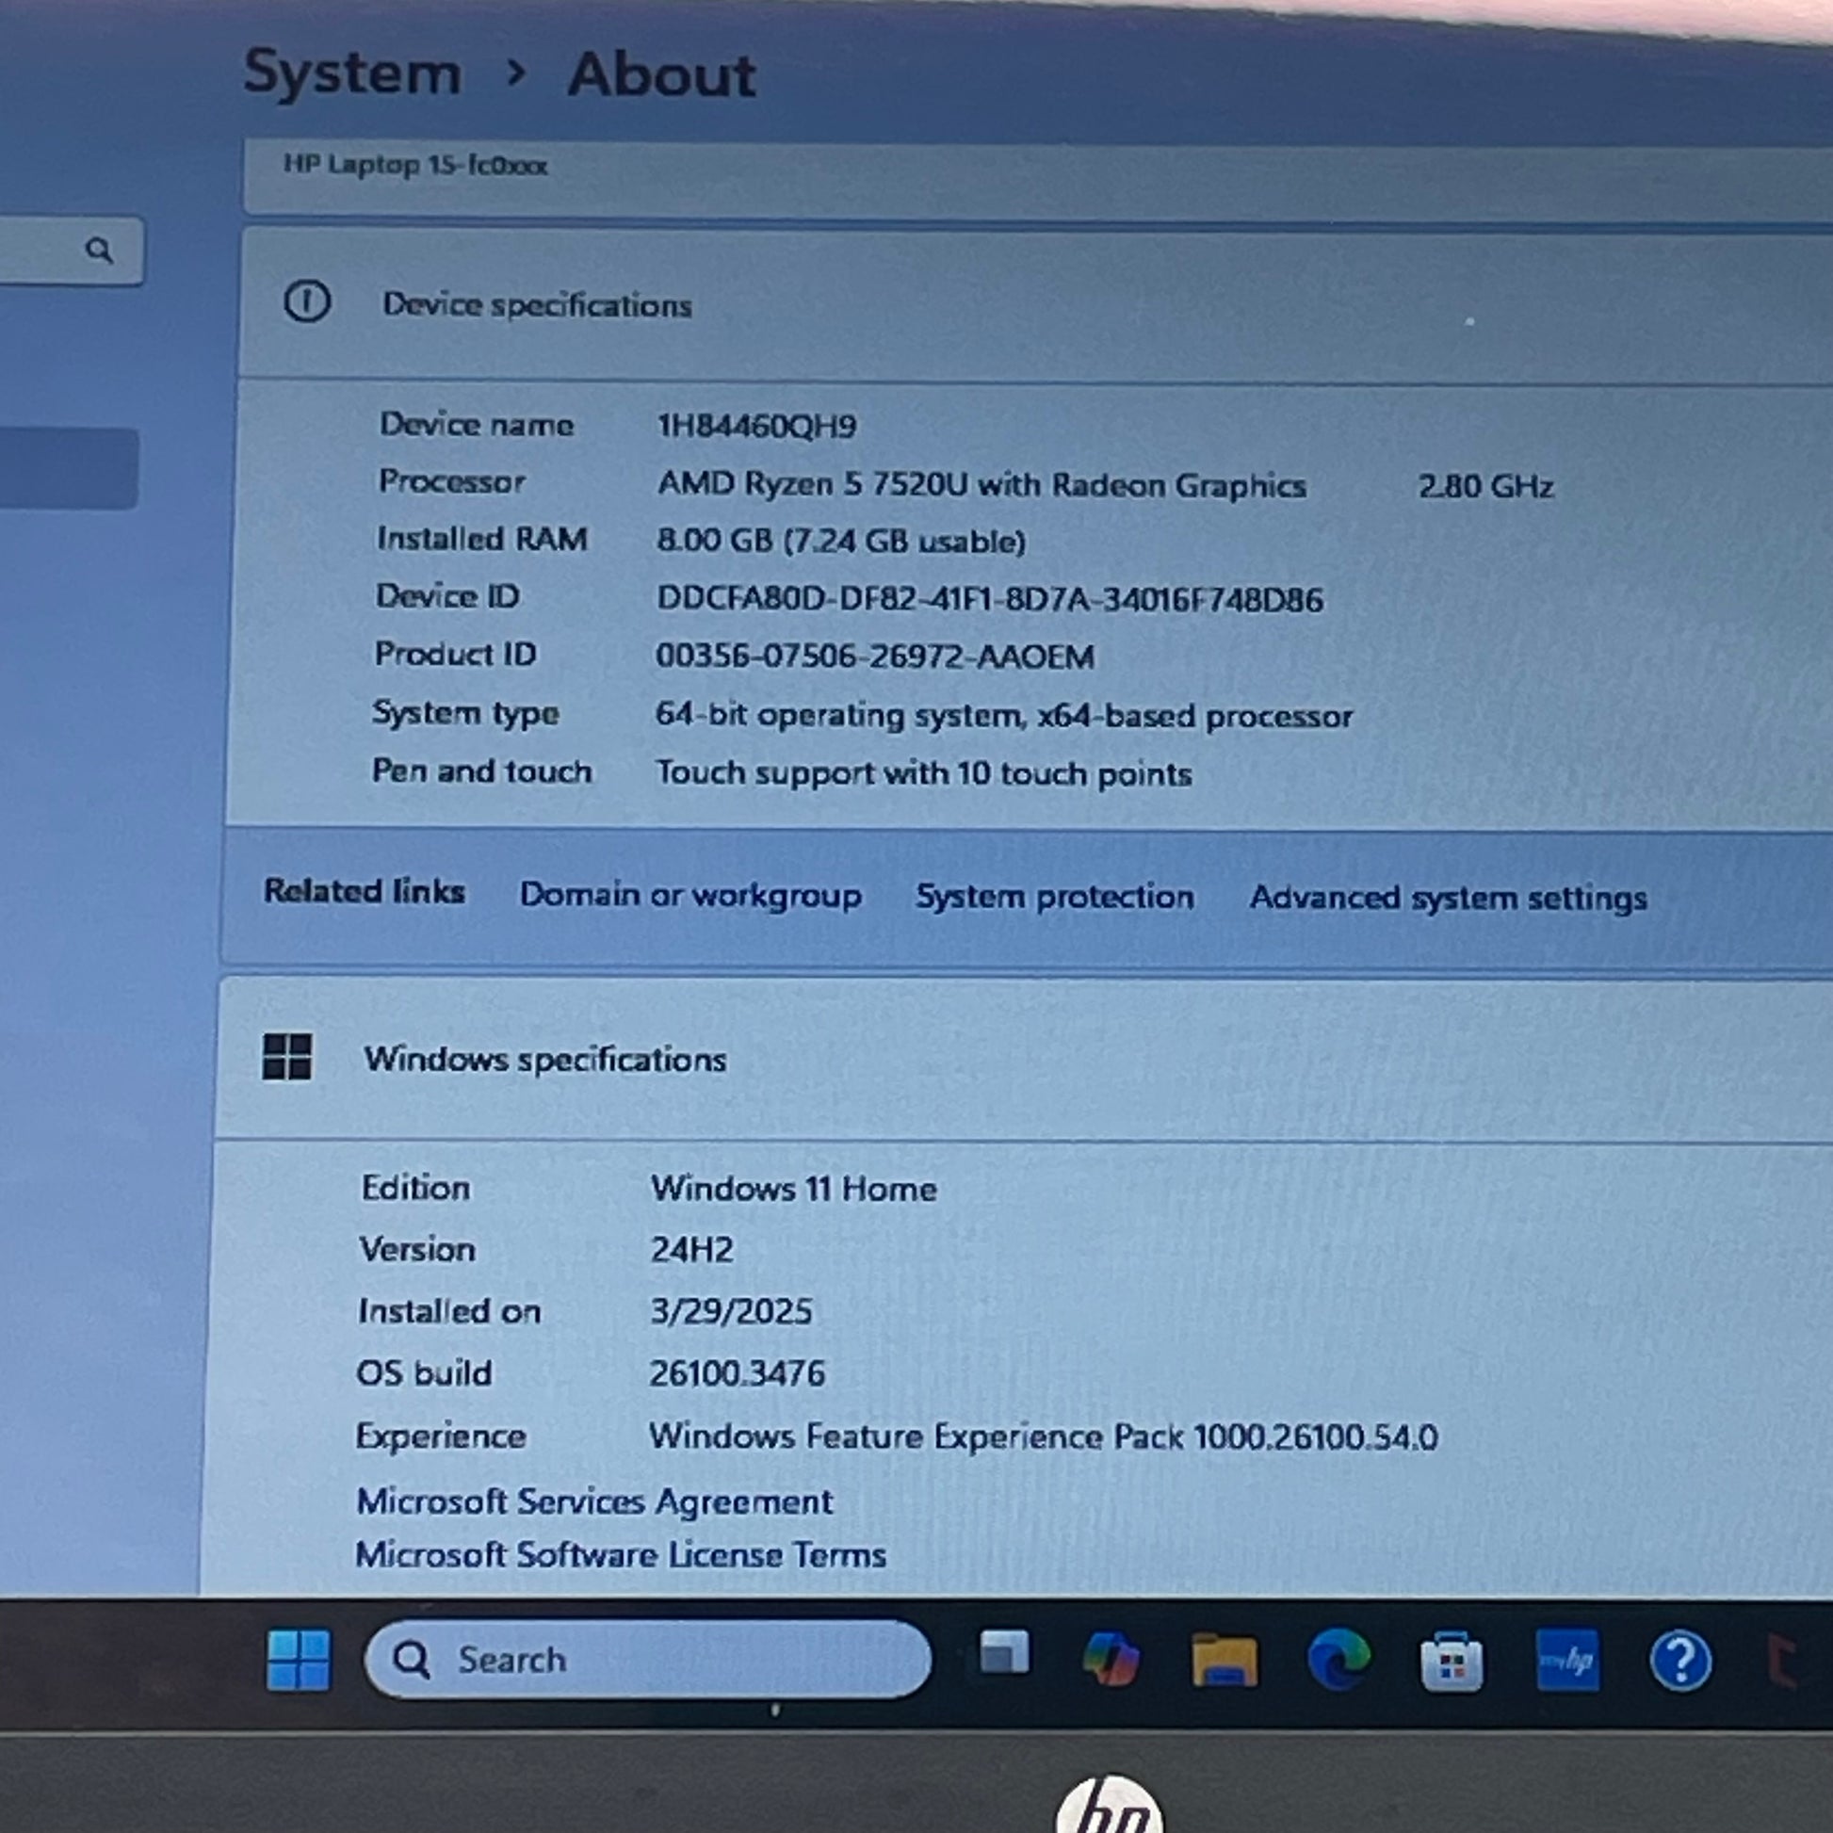Open Advanced system settings link
The width and height of the screenshot is (1833, 1833).
(1448, 898)
